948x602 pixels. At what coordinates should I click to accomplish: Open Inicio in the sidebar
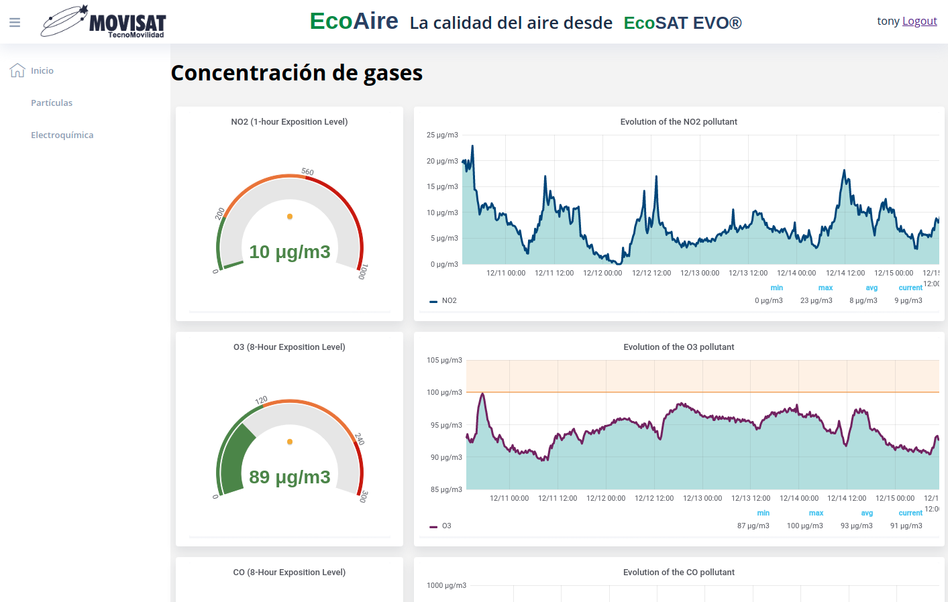click(x=42, y=70)
